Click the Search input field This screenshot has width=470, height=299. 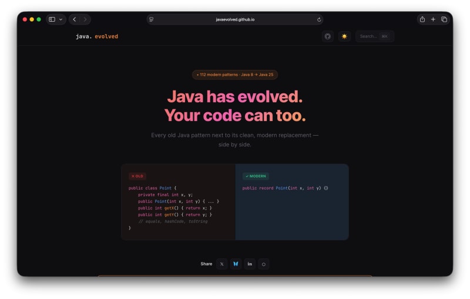point(374,36)
